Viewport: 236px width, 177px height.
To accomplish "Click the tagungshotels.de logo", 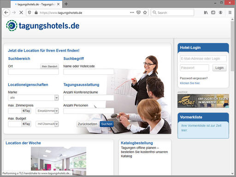I will click(x=43, y=26).
